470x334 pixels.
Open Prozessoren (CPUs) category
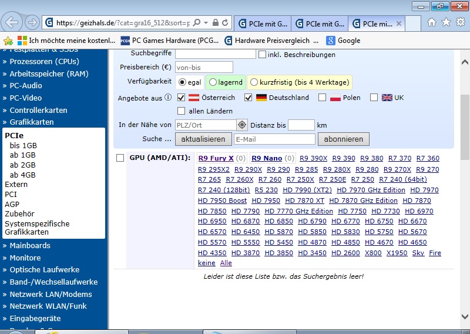pos(45,62)
